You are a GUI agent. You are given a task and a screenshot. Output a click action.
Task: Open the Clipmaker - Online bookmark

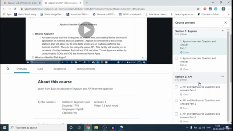point(209,14)
